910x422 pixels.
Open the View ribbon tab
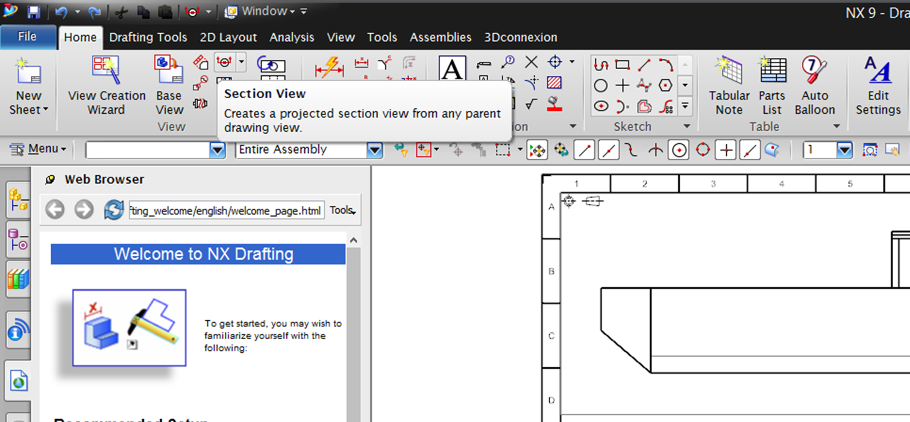click(340, 37)
